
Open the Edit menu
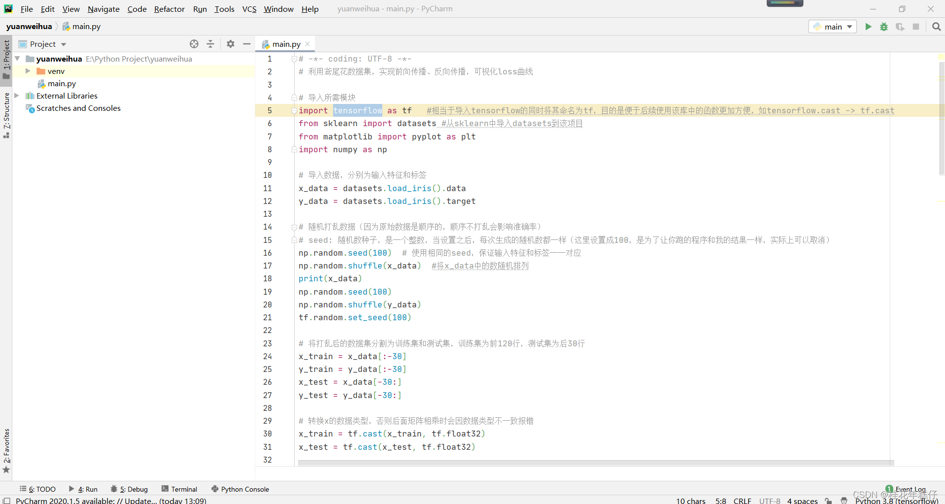[x=48, y=9]
